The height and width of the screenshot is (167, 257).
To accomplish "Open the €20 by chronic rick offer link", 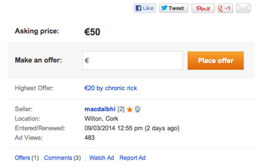I will click(110, 88).
